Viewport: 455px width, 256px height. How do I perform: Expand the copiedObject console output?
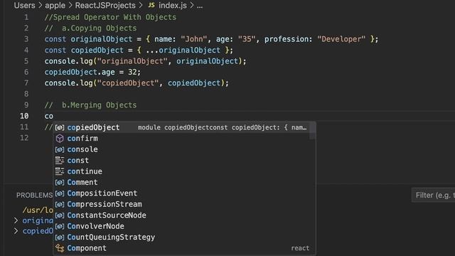click(x=16, y=231)
